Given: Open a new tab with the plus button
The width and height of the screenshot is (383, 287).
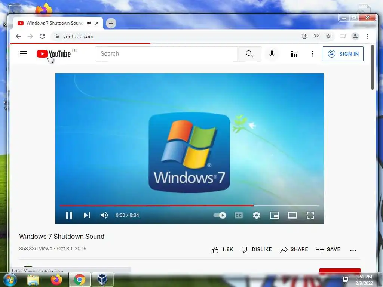Looking at the screenshot, I should click(111, 23).
